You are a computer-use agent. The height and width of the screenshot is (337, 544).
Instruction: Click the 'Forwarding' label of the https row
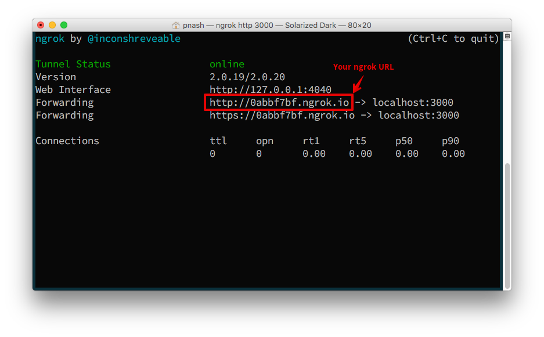[x=64, y=116]
